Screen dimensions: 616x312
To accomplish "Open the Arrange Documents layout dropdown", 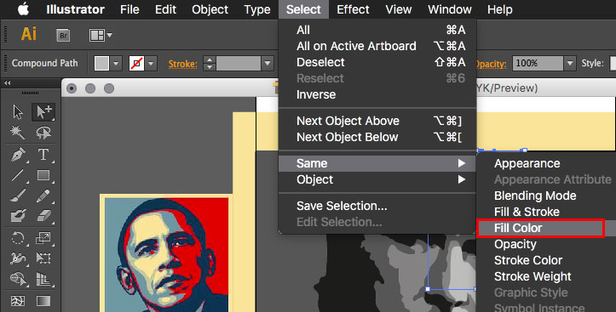I will coord(101,35).
